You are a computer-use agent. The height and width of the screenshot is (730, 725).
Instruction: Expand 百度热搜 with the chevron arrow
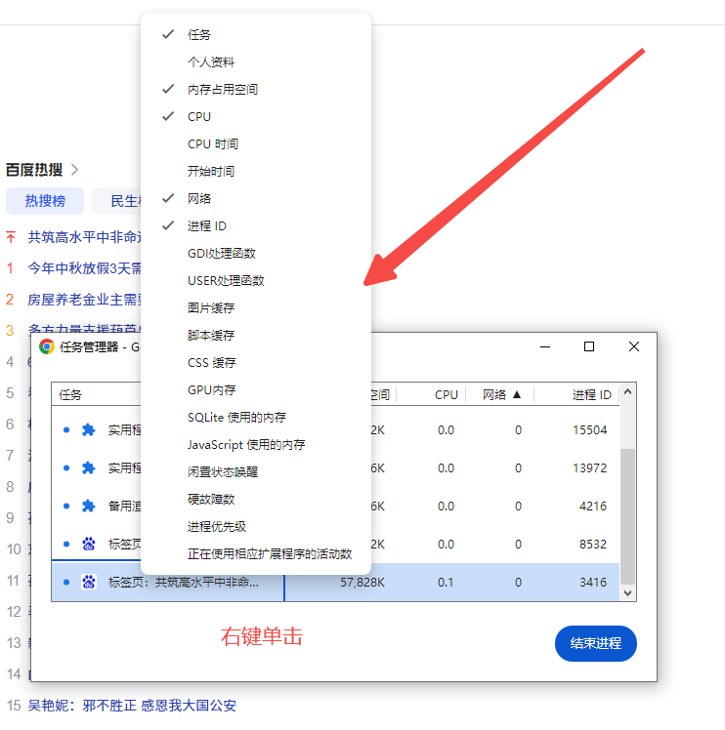[74, 170]
